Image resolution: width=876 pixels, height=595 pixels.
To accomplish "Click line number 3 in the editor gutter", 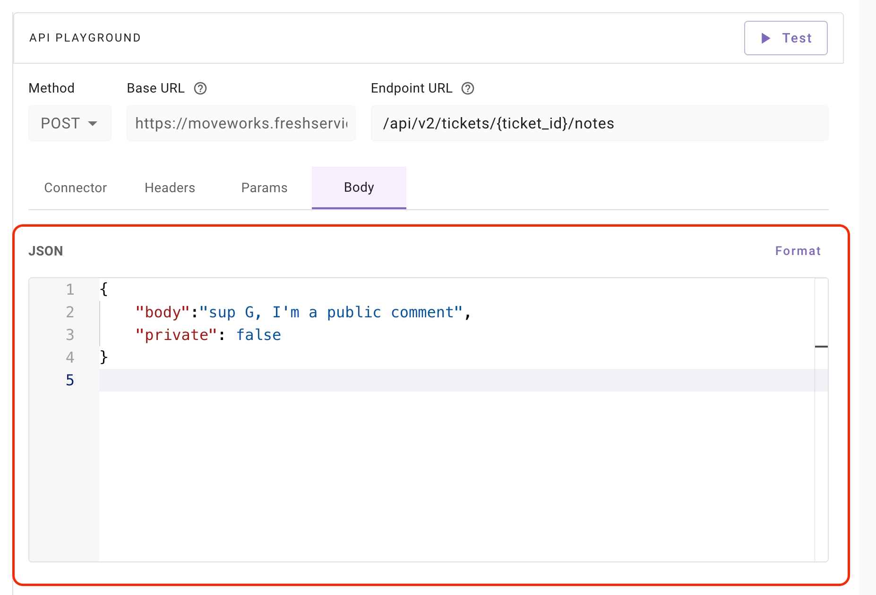I will click(x=70, y=335).
